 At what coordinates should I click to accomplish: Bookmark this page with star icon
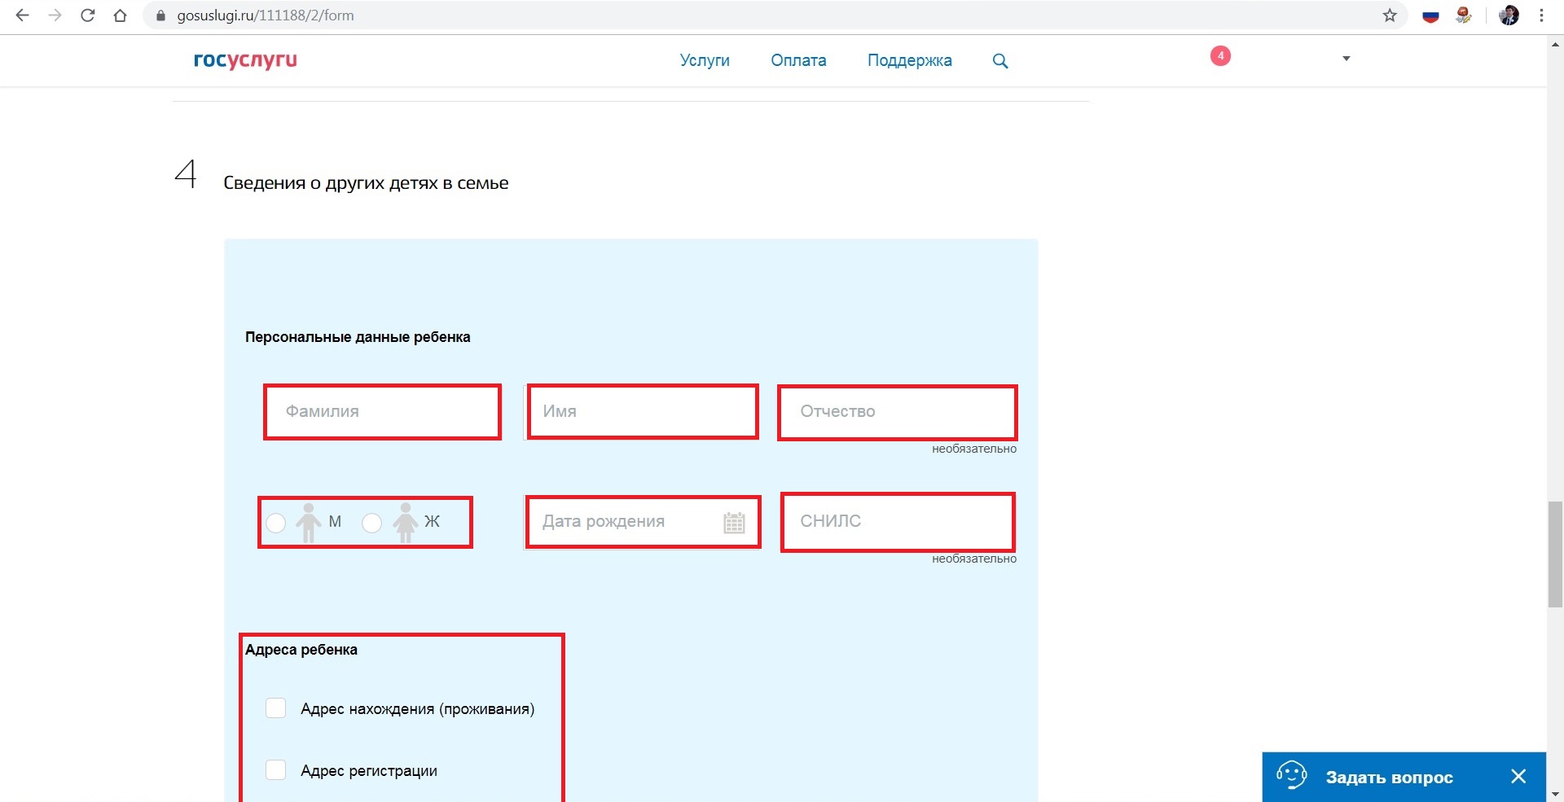tap(1390, 15)
